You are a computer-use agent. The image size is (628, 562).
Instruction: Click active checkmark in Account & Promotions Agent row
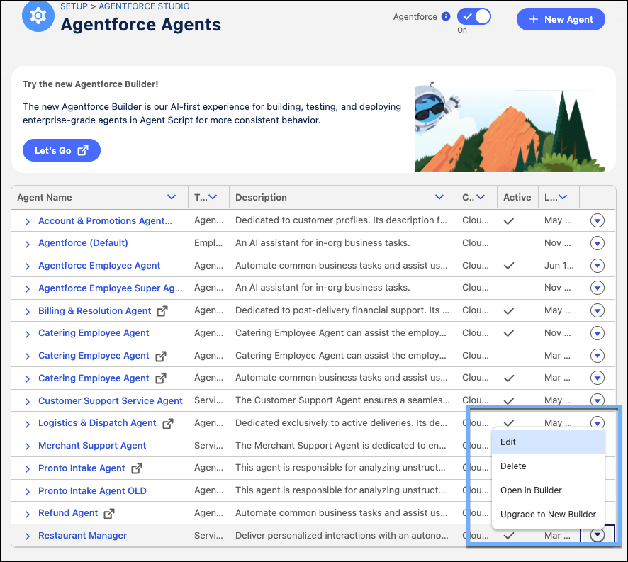509,220
